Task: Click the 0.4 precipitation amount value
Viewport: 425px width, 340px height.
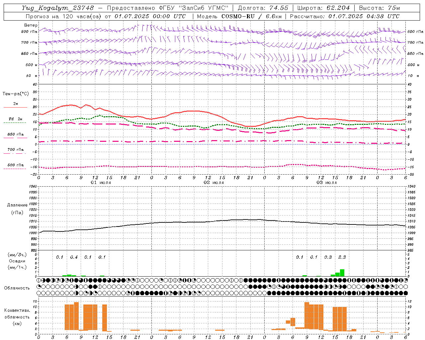Action: point(74,257)
